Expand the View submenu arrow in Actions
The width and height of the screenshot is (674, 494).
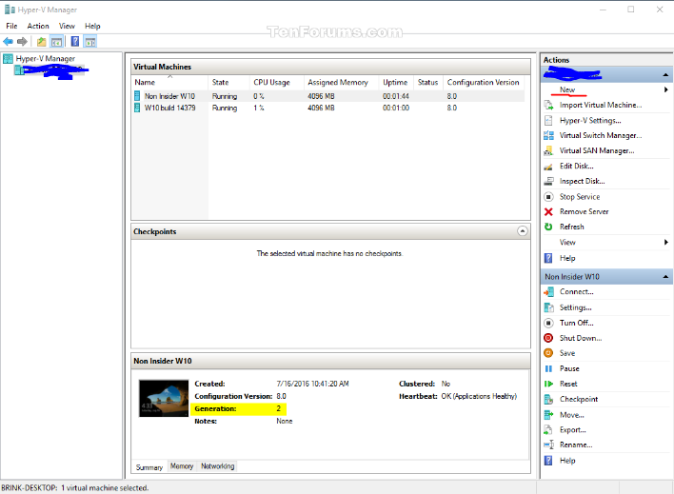665,242
